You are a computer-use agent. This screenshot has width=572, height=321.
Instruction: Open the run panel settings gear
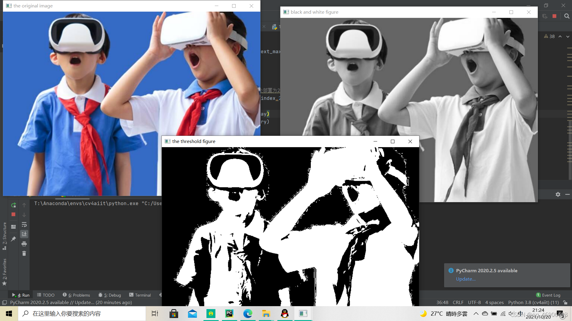click(558, 194)
